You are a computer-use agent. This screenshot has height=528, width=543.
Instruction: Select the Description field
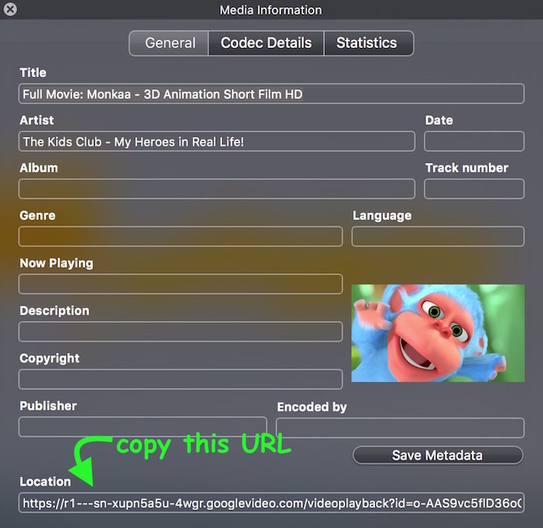[180, 332]
